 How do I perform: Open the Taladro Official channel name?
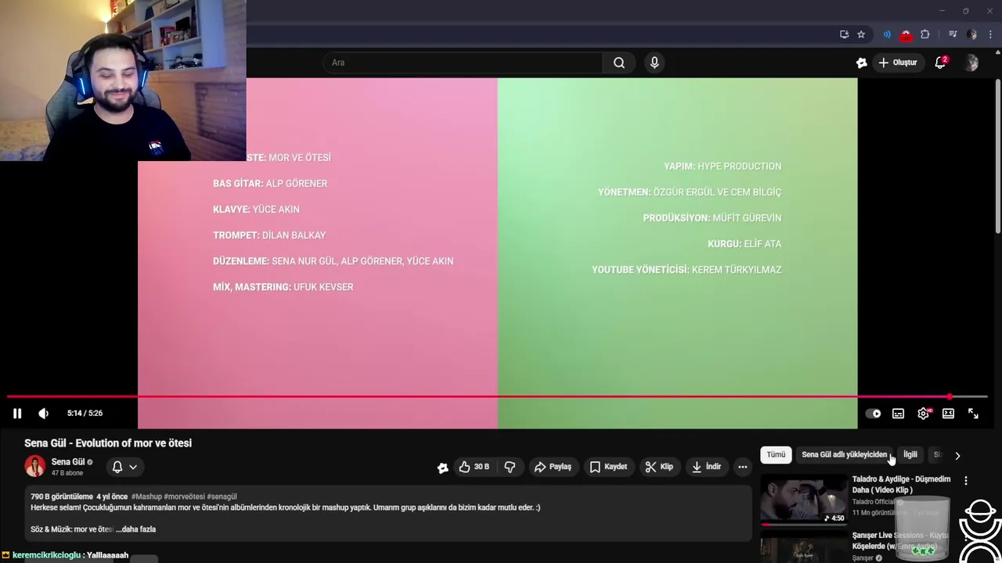point(874,502)
